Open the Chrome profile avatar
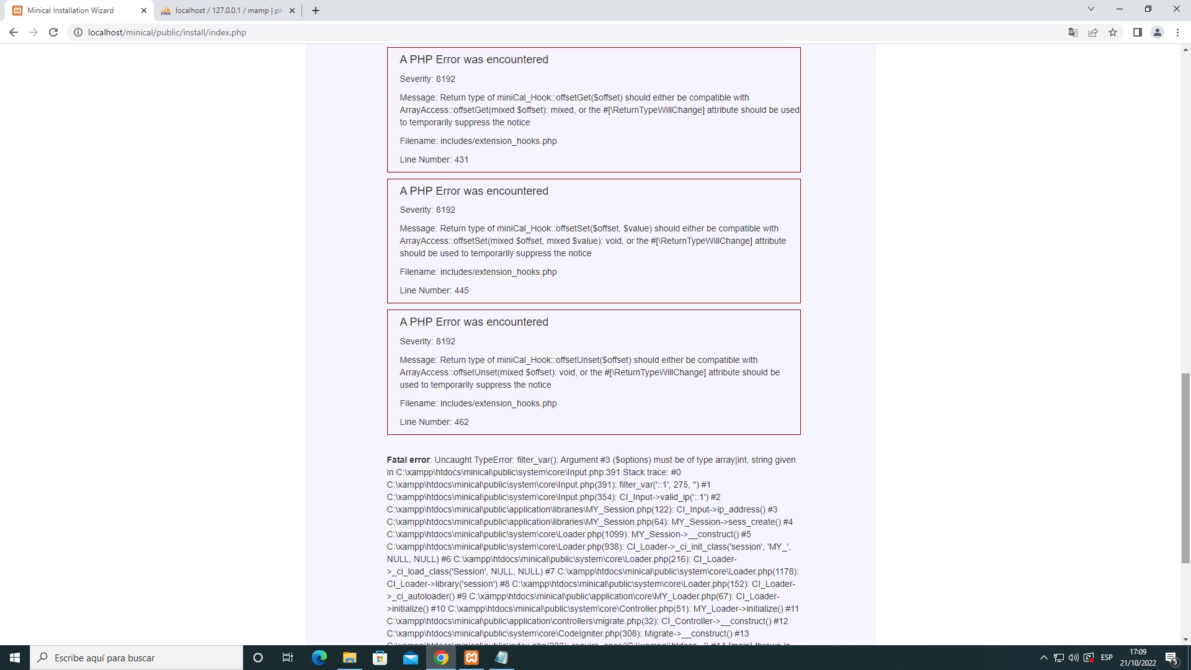The image size is (1191, 670). (x=1158, y=32)
